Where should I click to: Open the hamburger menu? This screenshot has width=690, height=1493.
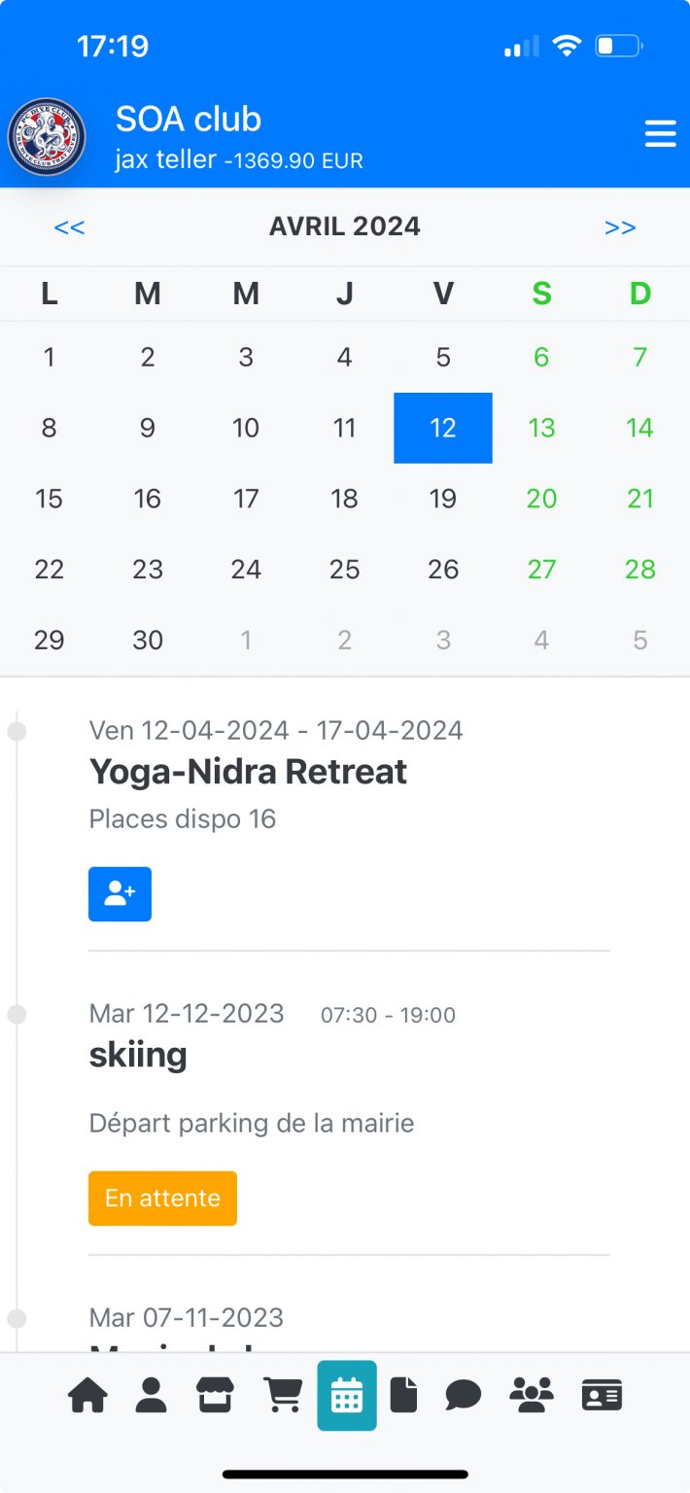(x=660, y=134)
